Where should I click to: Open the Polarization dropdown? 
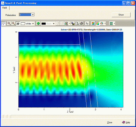point(33,15)
